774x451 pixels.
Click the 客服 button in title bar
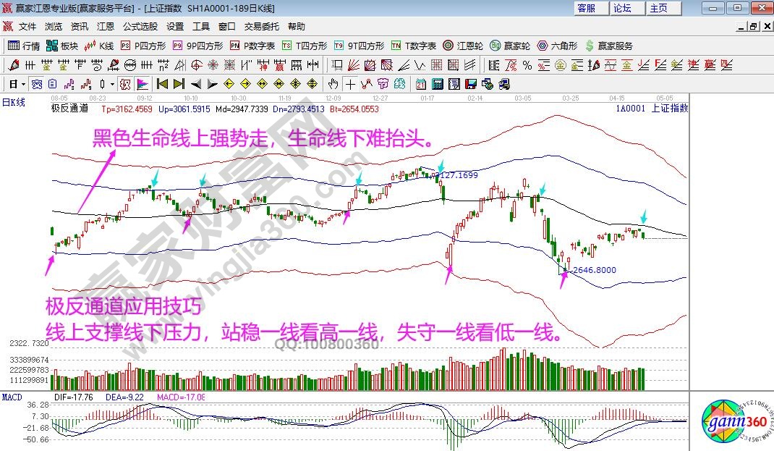[x=587, y=8]
